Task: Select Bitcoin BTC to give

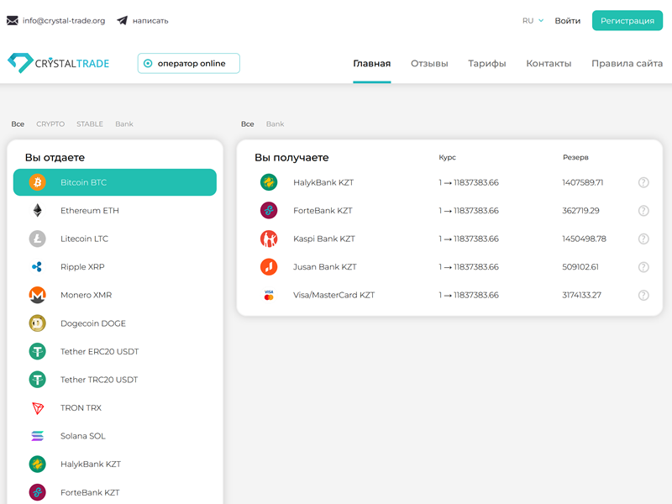Action: pos(115,182)
